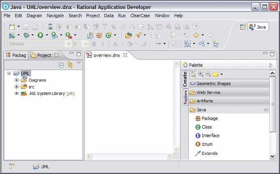This screenshot has width=280, height=174.
Task: Open the Diagram menu
Action: click(34, 16)
